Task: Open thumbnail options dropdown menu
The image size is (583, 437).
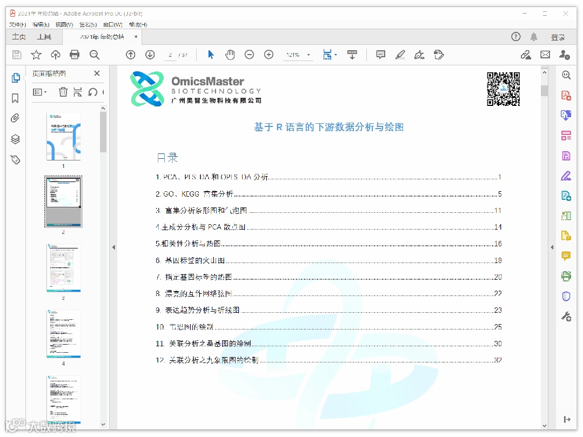Action: tap(40, 92)
